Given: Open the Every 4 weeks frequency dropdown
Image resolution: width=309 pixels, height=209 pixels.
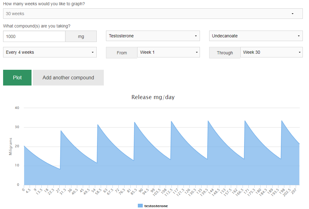Looking at the screenshot, I should [x=50, y=52].
